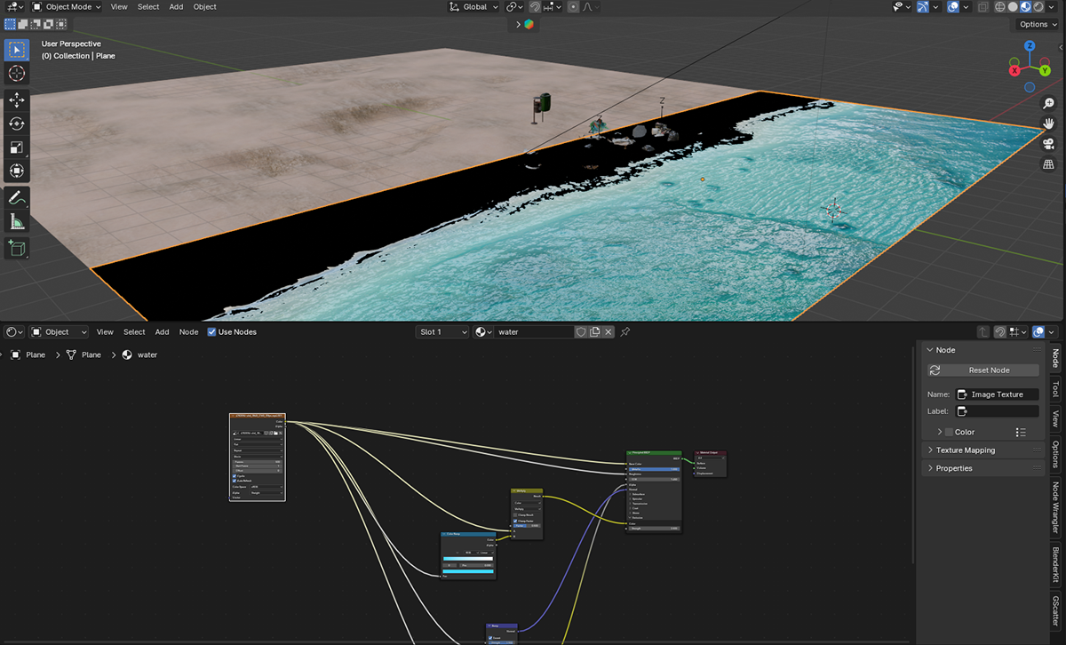Uncheck the Use Nodes checkbox
1066x645 pixels.
coord(211,332)
